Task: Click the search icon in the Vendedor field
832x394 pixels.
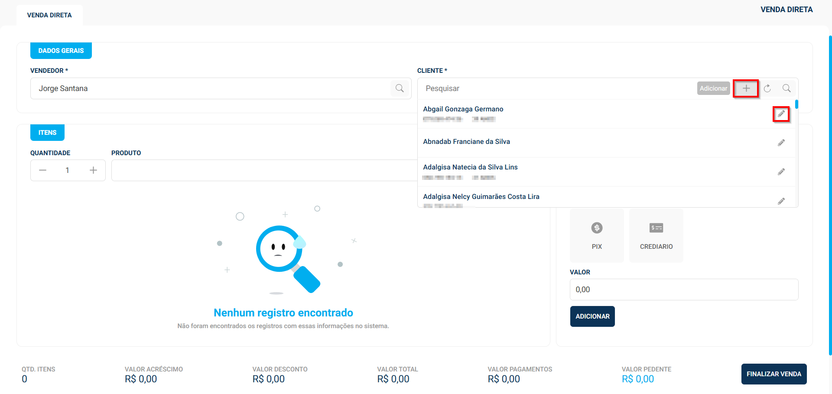Action: [400, 88]
